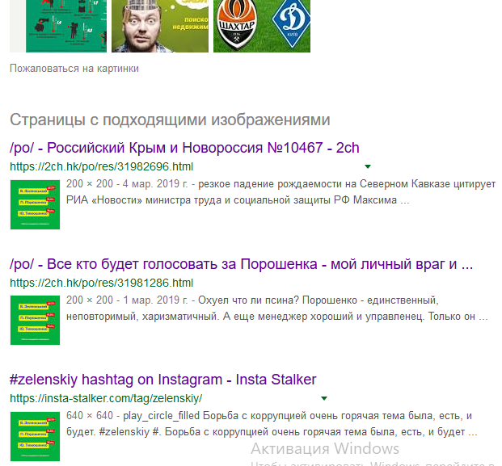Click Пожаловаться на картинки link

pos(74,69)
